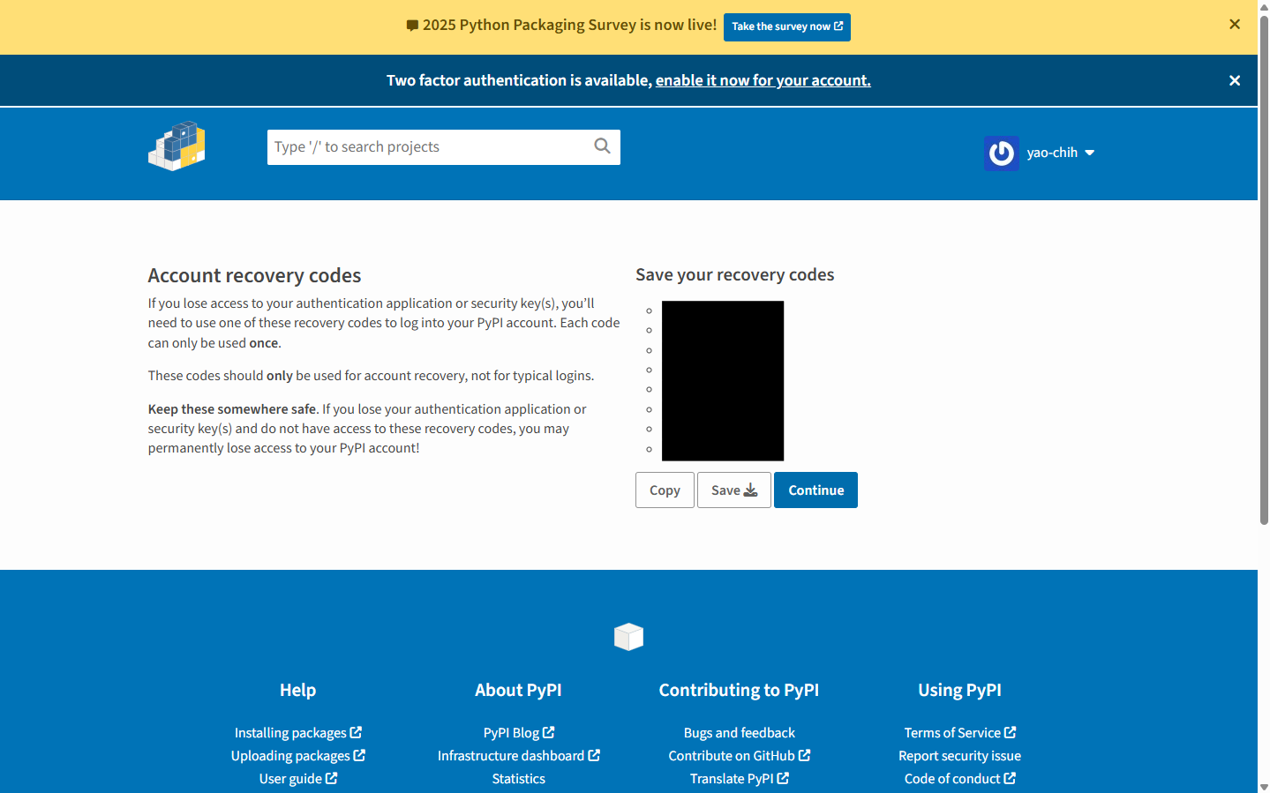Open Terms of Service link
Image resolution: width=1270 pixels, height=793 pixels.
click(960, 733)
